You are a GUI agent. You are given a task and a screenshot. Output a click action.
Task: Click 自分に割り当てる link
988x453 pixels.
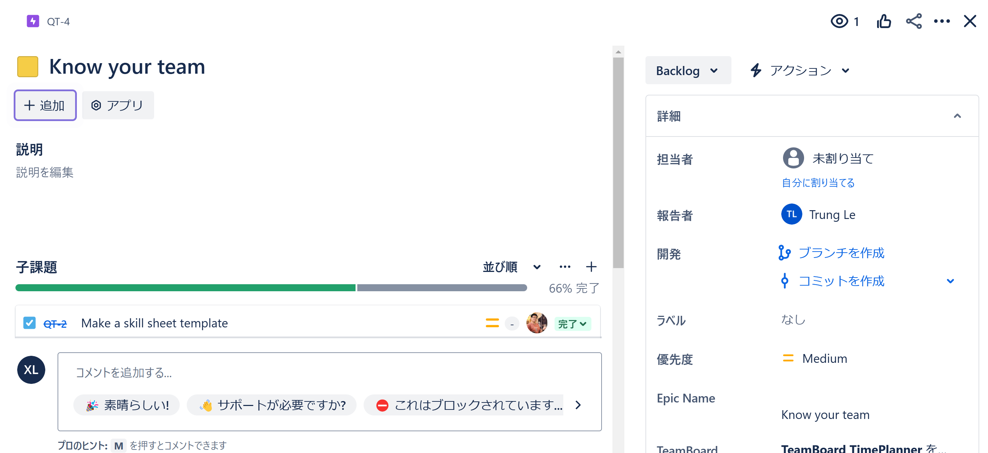click(818, 182)
